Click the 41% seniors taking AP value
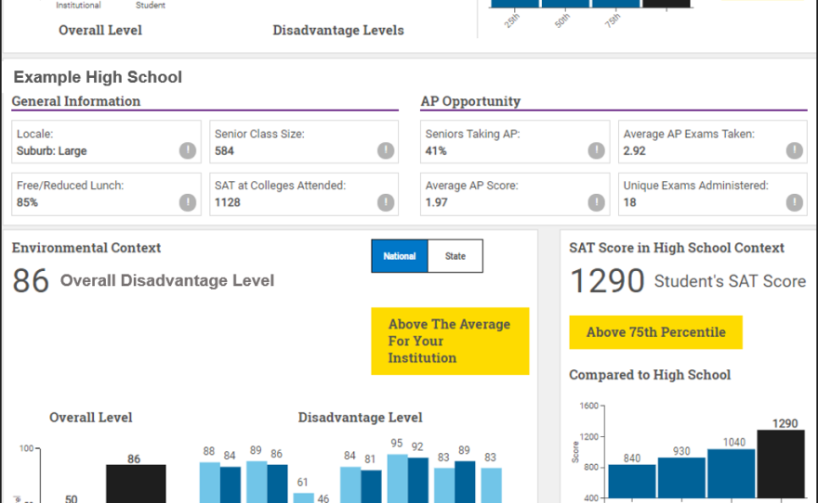818x503 pixels. point(436,151)
